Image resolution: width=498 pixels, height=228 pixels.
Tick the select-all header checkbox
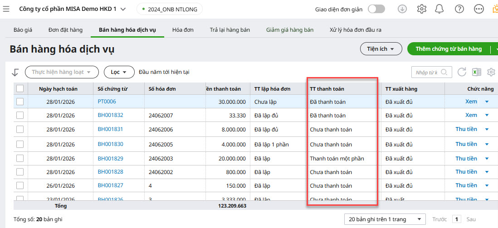point(20,89)
